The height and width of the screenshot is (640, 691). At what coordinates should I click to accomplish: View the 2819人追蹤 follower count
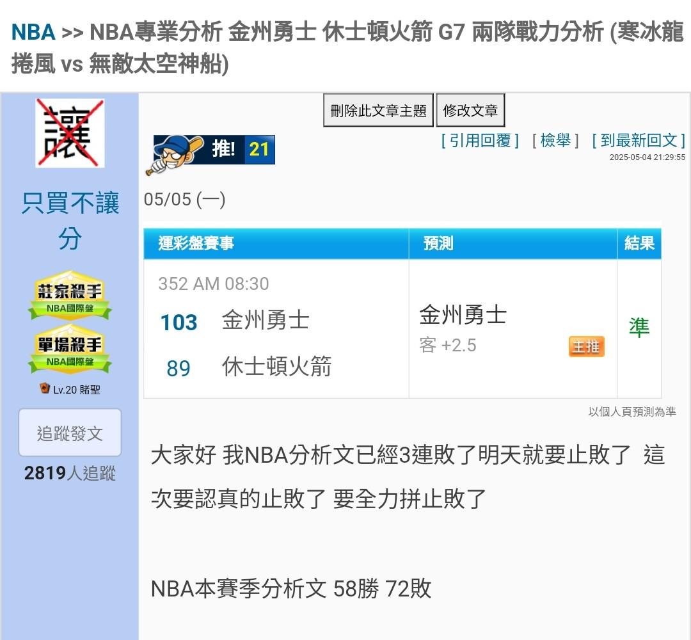point(70,473)
